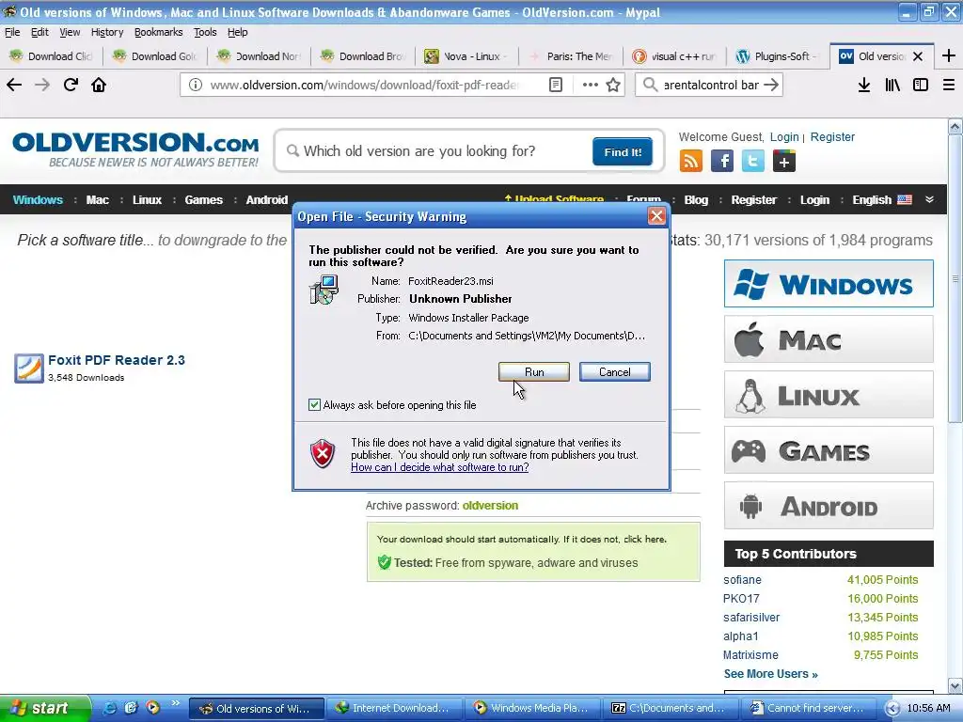Click the page vertical scrollbar down arrow
Viewport: 963px width, 722px height.
(955, 685)
